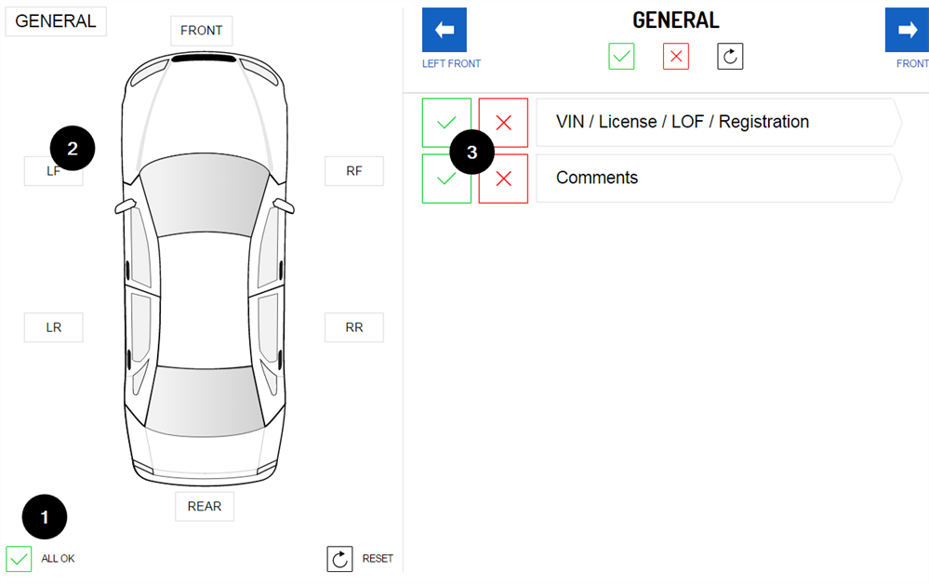The width and height of the screenshot is (929, 584).
Task: Select the FRONT vehicle zone
Action: 201,31
